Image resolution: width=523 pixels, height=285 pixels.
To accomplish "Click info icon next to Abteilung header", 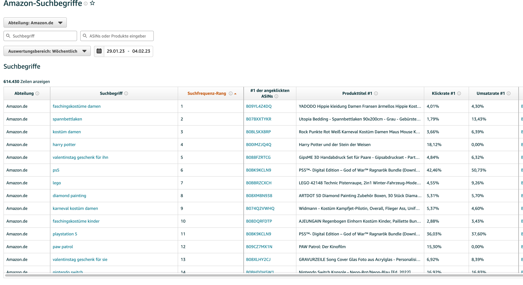I will click(x=37, y=93).
